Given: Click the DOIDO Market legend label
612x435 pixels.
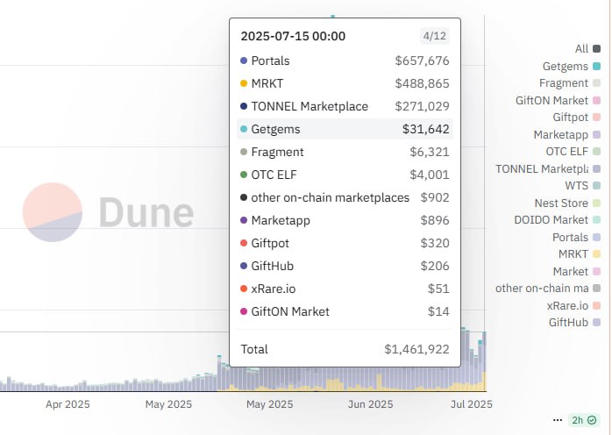Looking at the screenshot, I should click(551, 220).
